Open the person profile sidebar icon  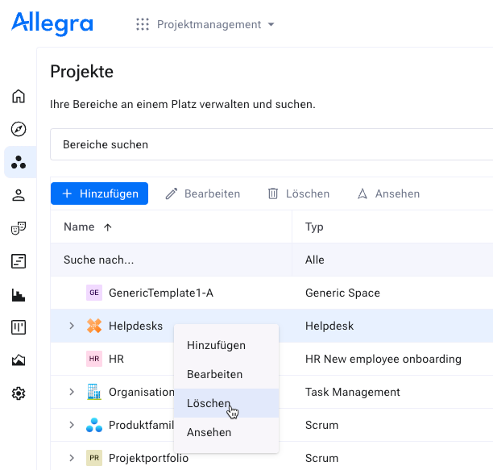tap(19, 195)
